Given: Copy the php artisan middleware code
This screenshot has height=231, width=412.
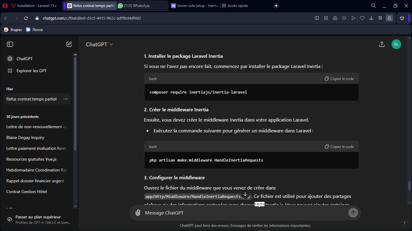Looking at the screenshot, I should pos(339,147).
